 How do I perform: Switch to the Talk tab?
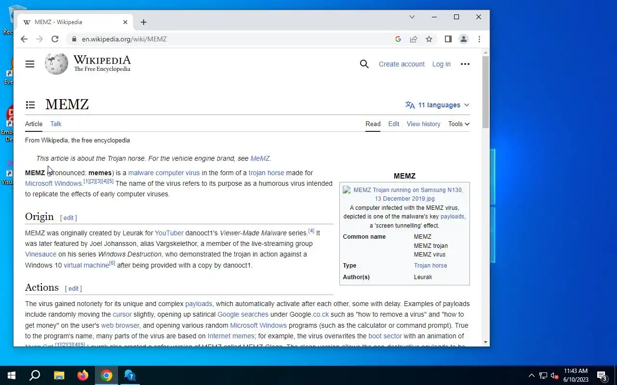[x=56, y=124]
